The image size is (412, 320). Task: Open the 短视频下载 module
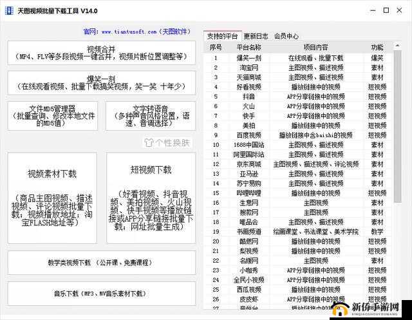tap(151, 198)
